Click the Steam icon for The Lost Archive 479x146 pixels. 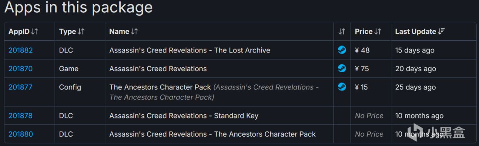(x=342, y=50)
